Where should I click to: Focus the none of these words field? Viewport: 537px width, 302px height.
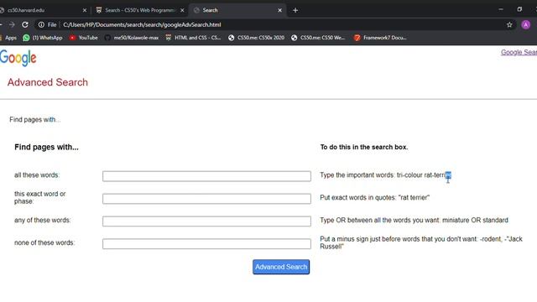[206, 244]
